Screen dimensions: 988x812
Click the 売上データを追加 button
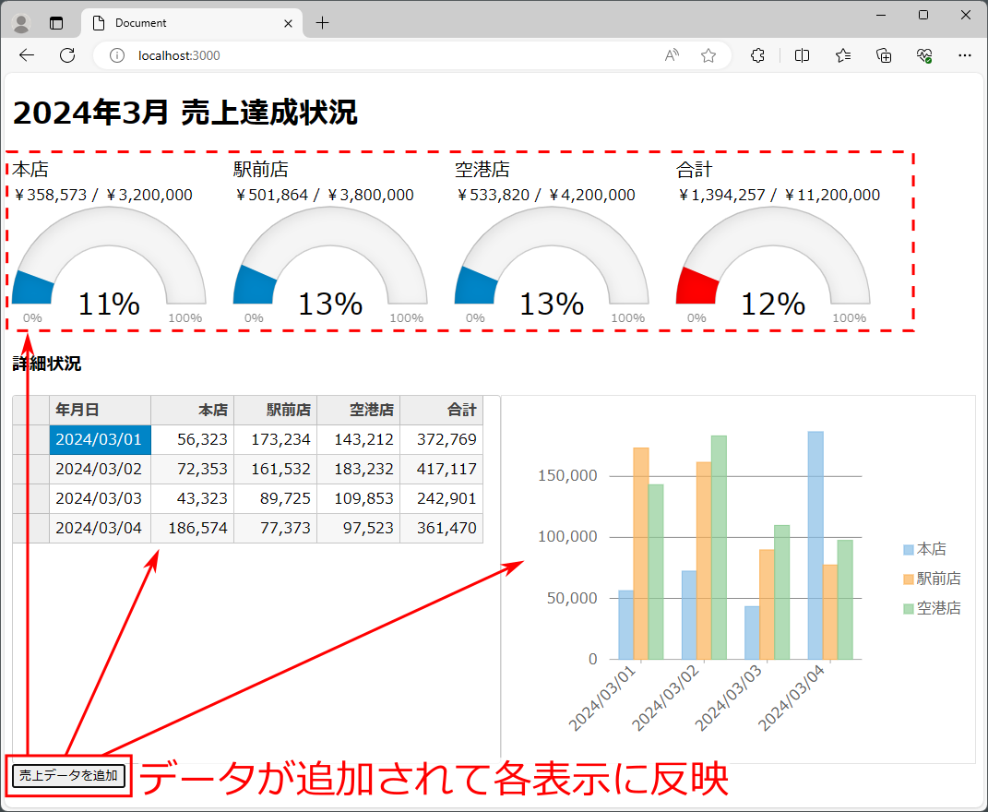68,775
